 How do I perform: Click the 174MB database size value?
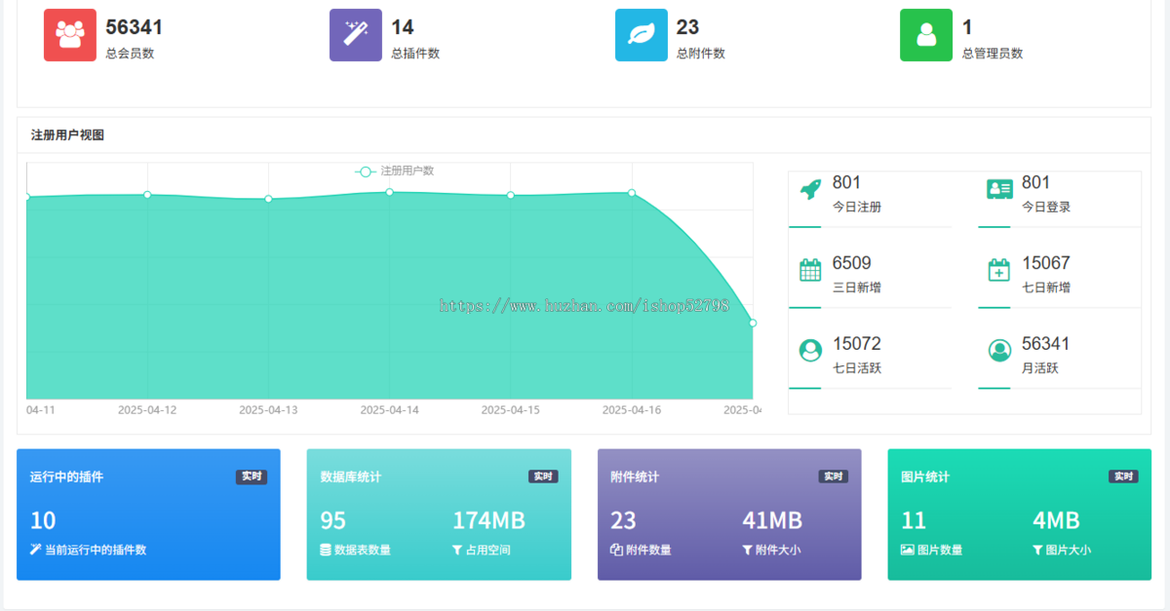488,520
